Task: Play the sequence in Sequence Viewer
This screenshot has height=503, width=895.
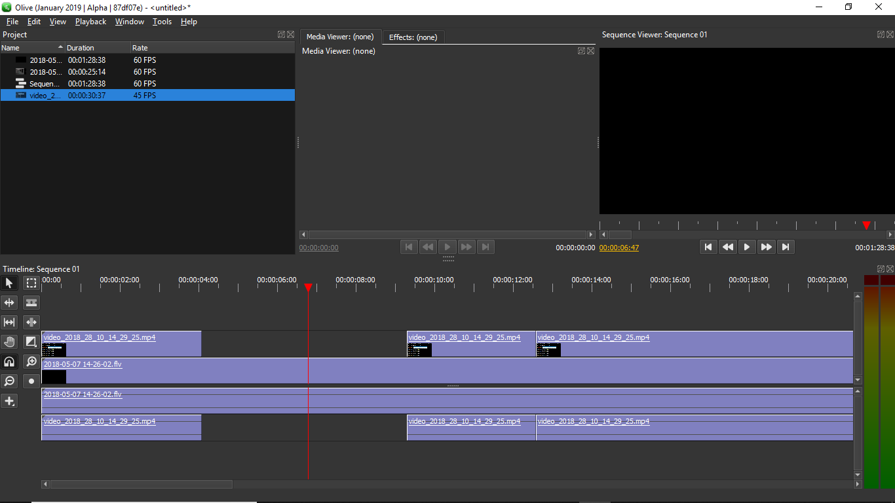Action: (747, 247)
